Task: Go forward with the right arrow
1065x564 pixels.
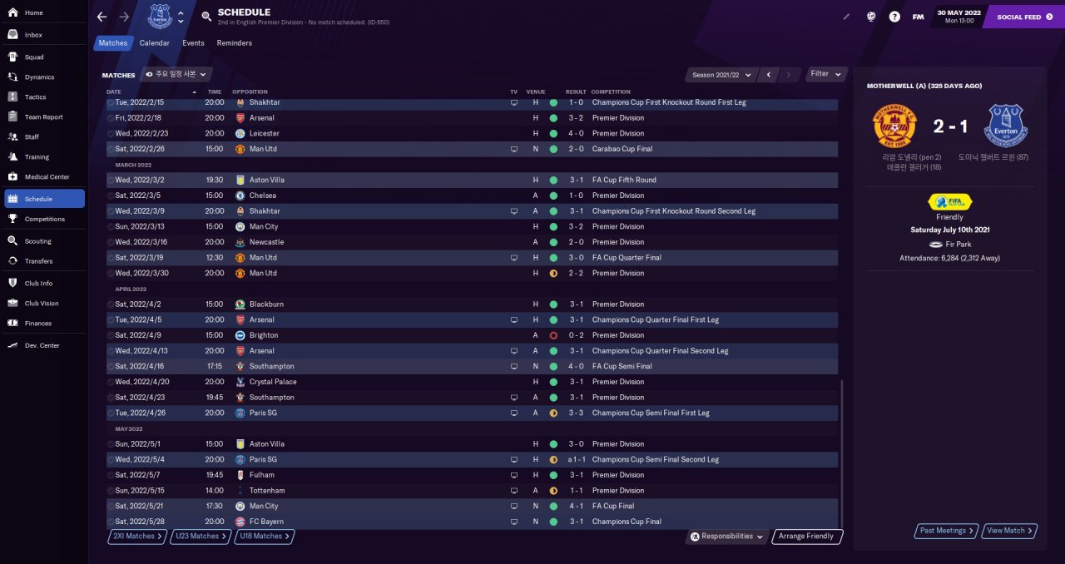Action: click(124, 17)
